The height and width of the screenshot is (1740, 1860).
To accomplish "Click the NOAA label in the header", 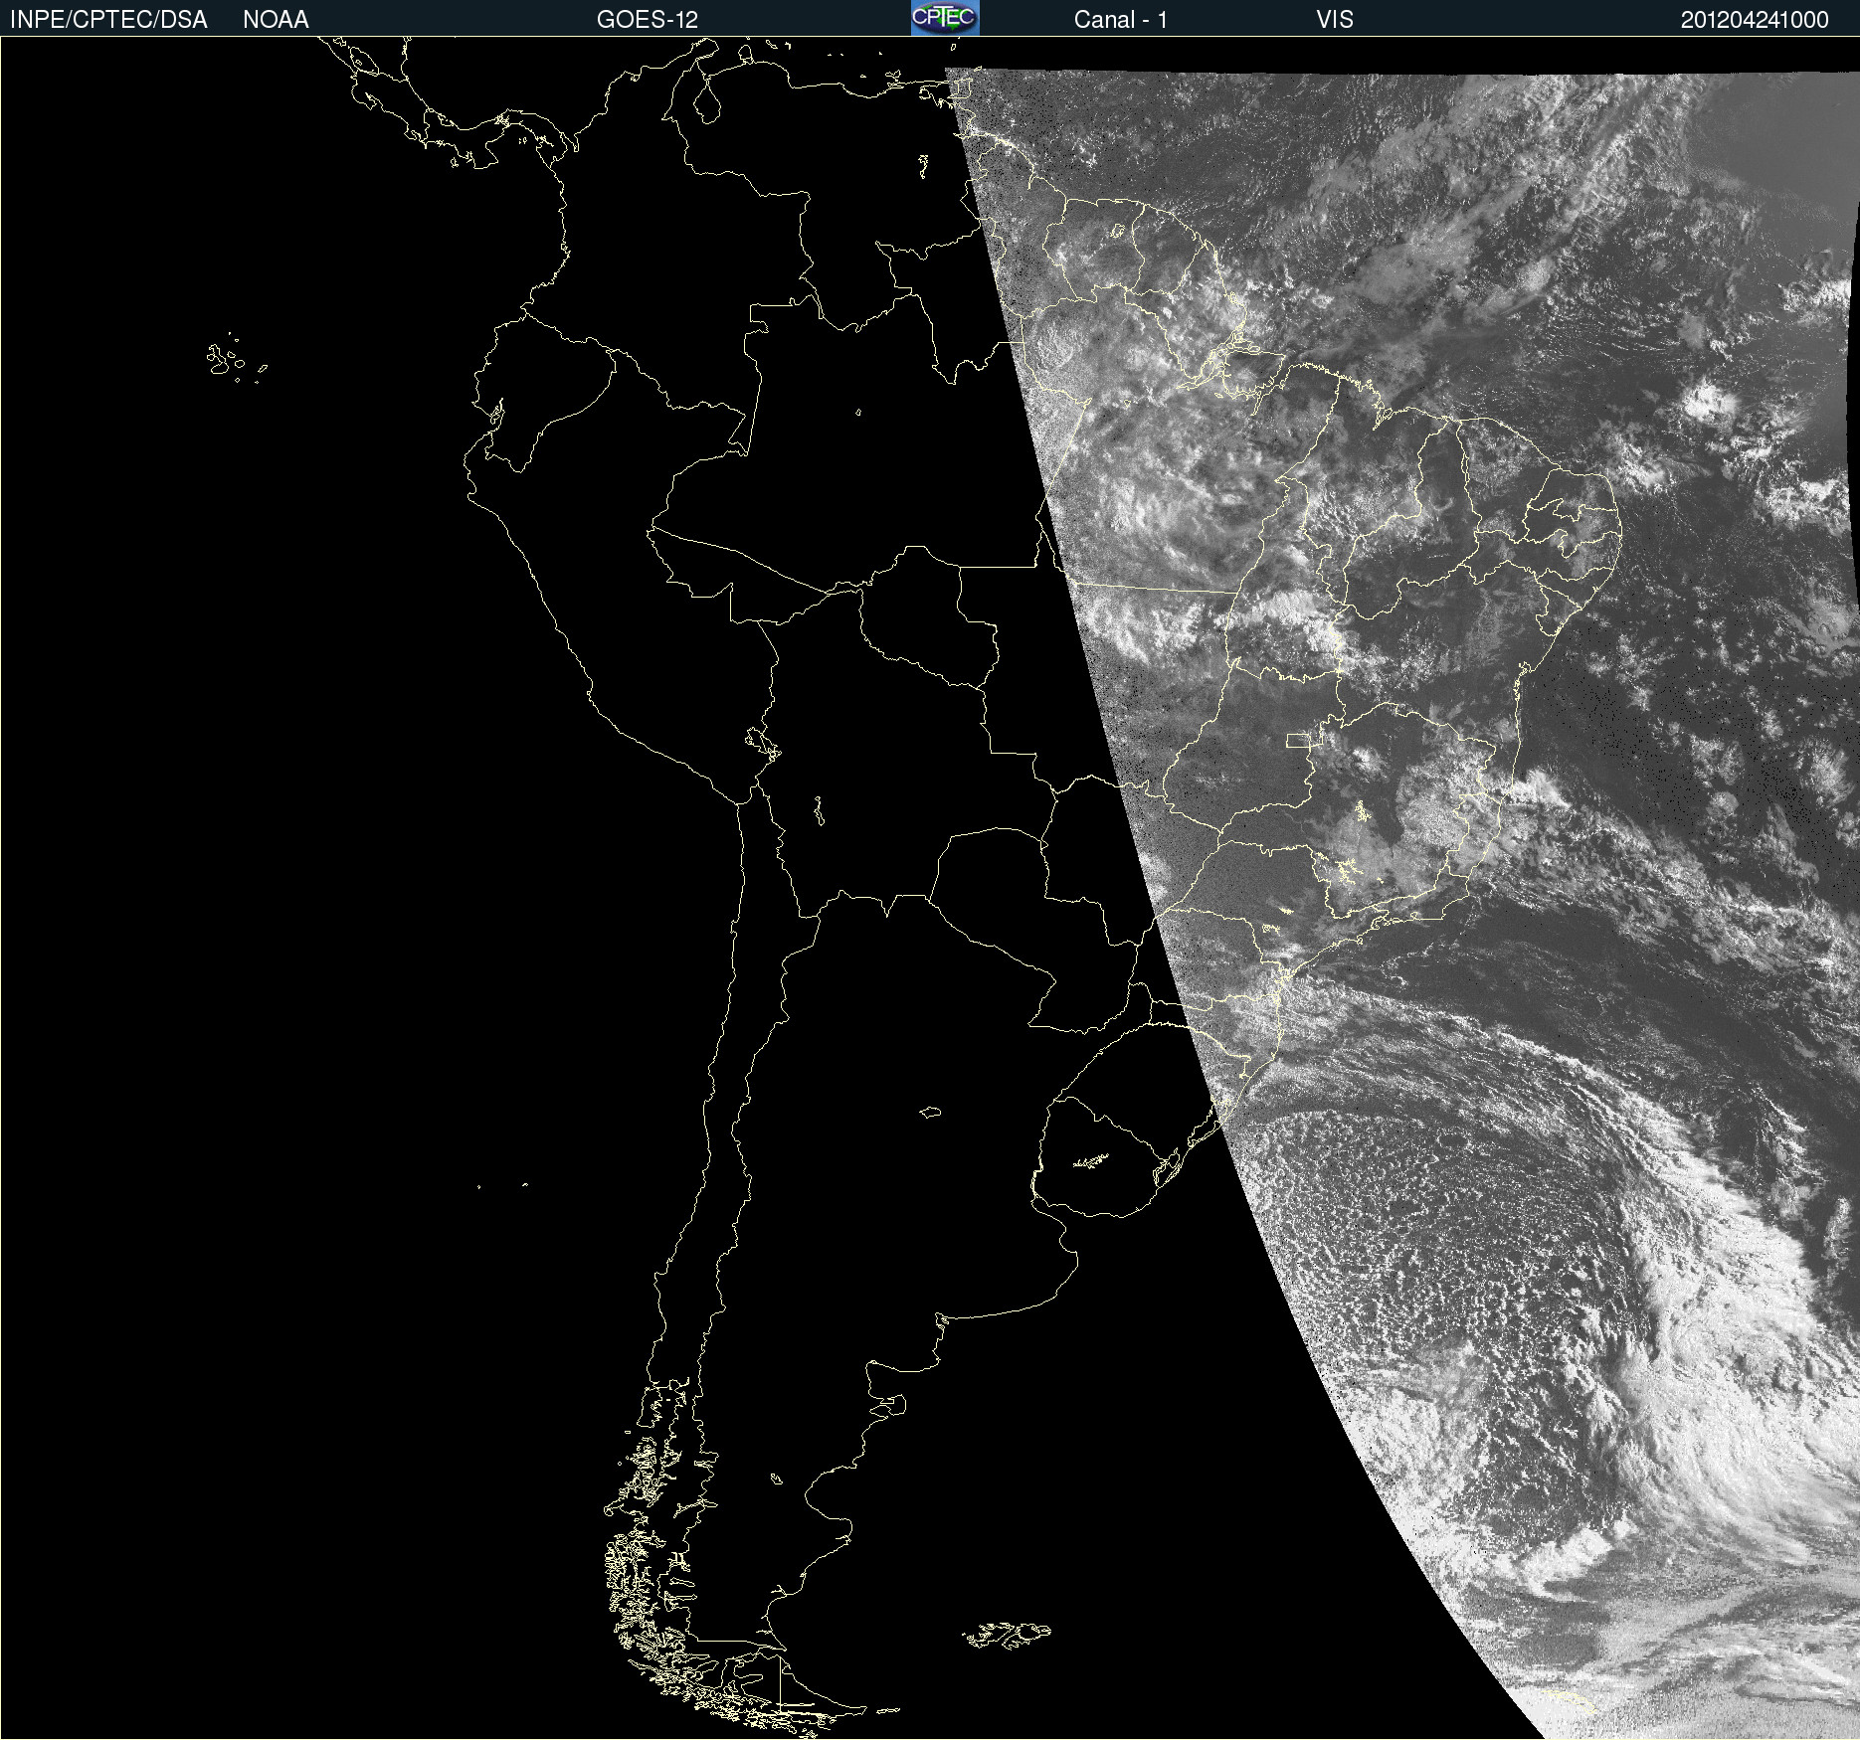I will pos(276,20).
